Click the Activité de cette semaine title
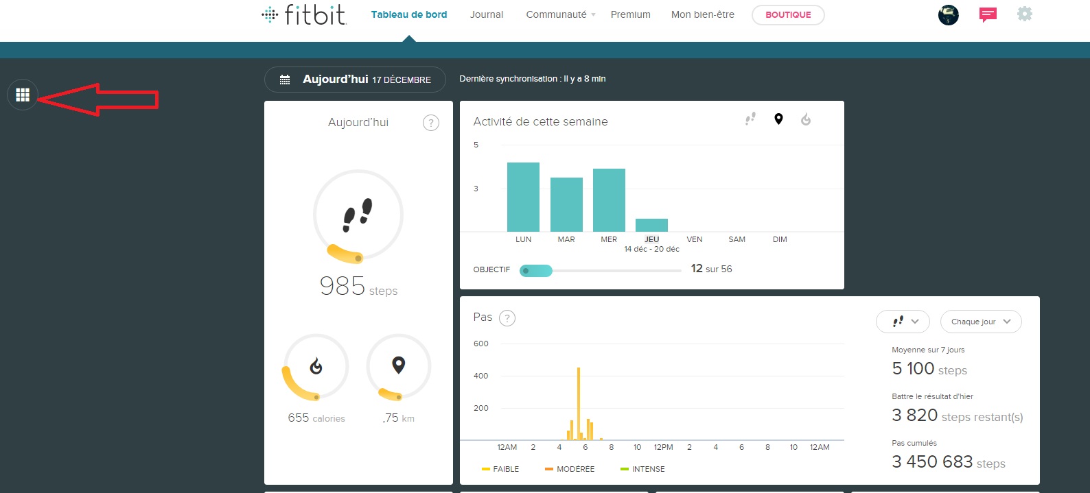 coord(540,121)
